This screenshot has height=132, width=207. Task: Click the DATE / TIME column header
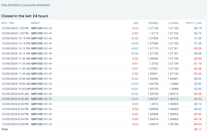point(8,23)
